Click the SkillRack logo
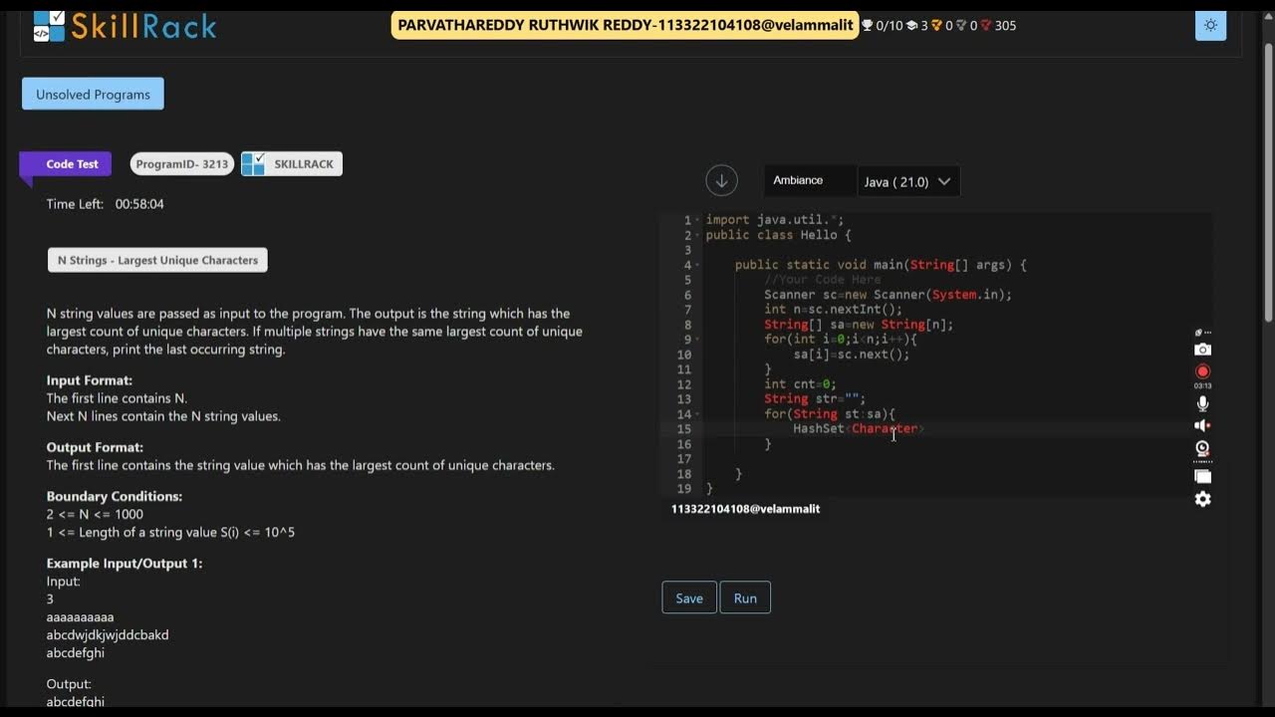Image resolution: width=1275 pixels, height=717 pixels. tap(125, 26)
